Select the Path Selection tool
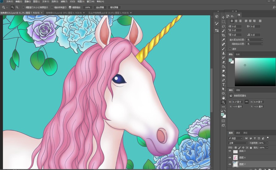Image resolution: width=276 pixels, height=170 pixels. (x=223, y=89)
